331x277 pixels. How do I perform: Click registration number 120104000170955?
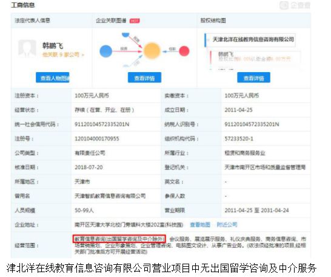[x=97, y=139]
